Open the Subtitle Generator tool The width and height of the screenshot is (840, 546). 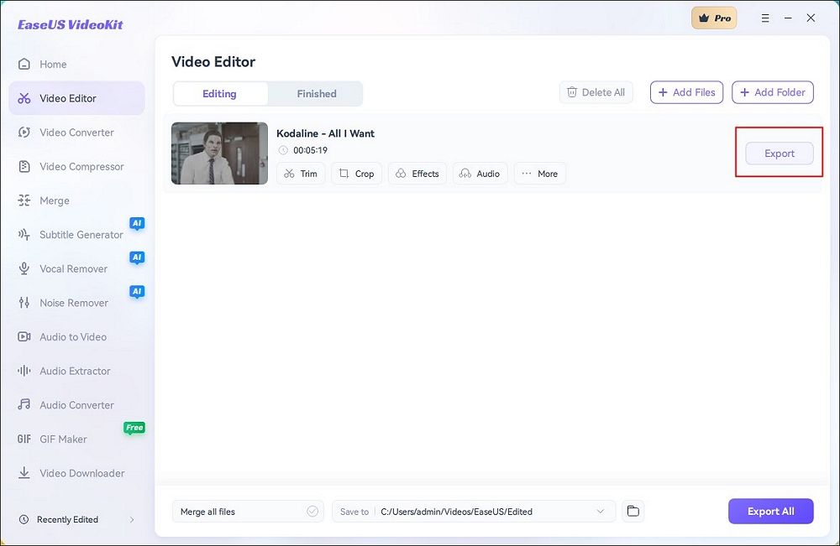[81, 235]
